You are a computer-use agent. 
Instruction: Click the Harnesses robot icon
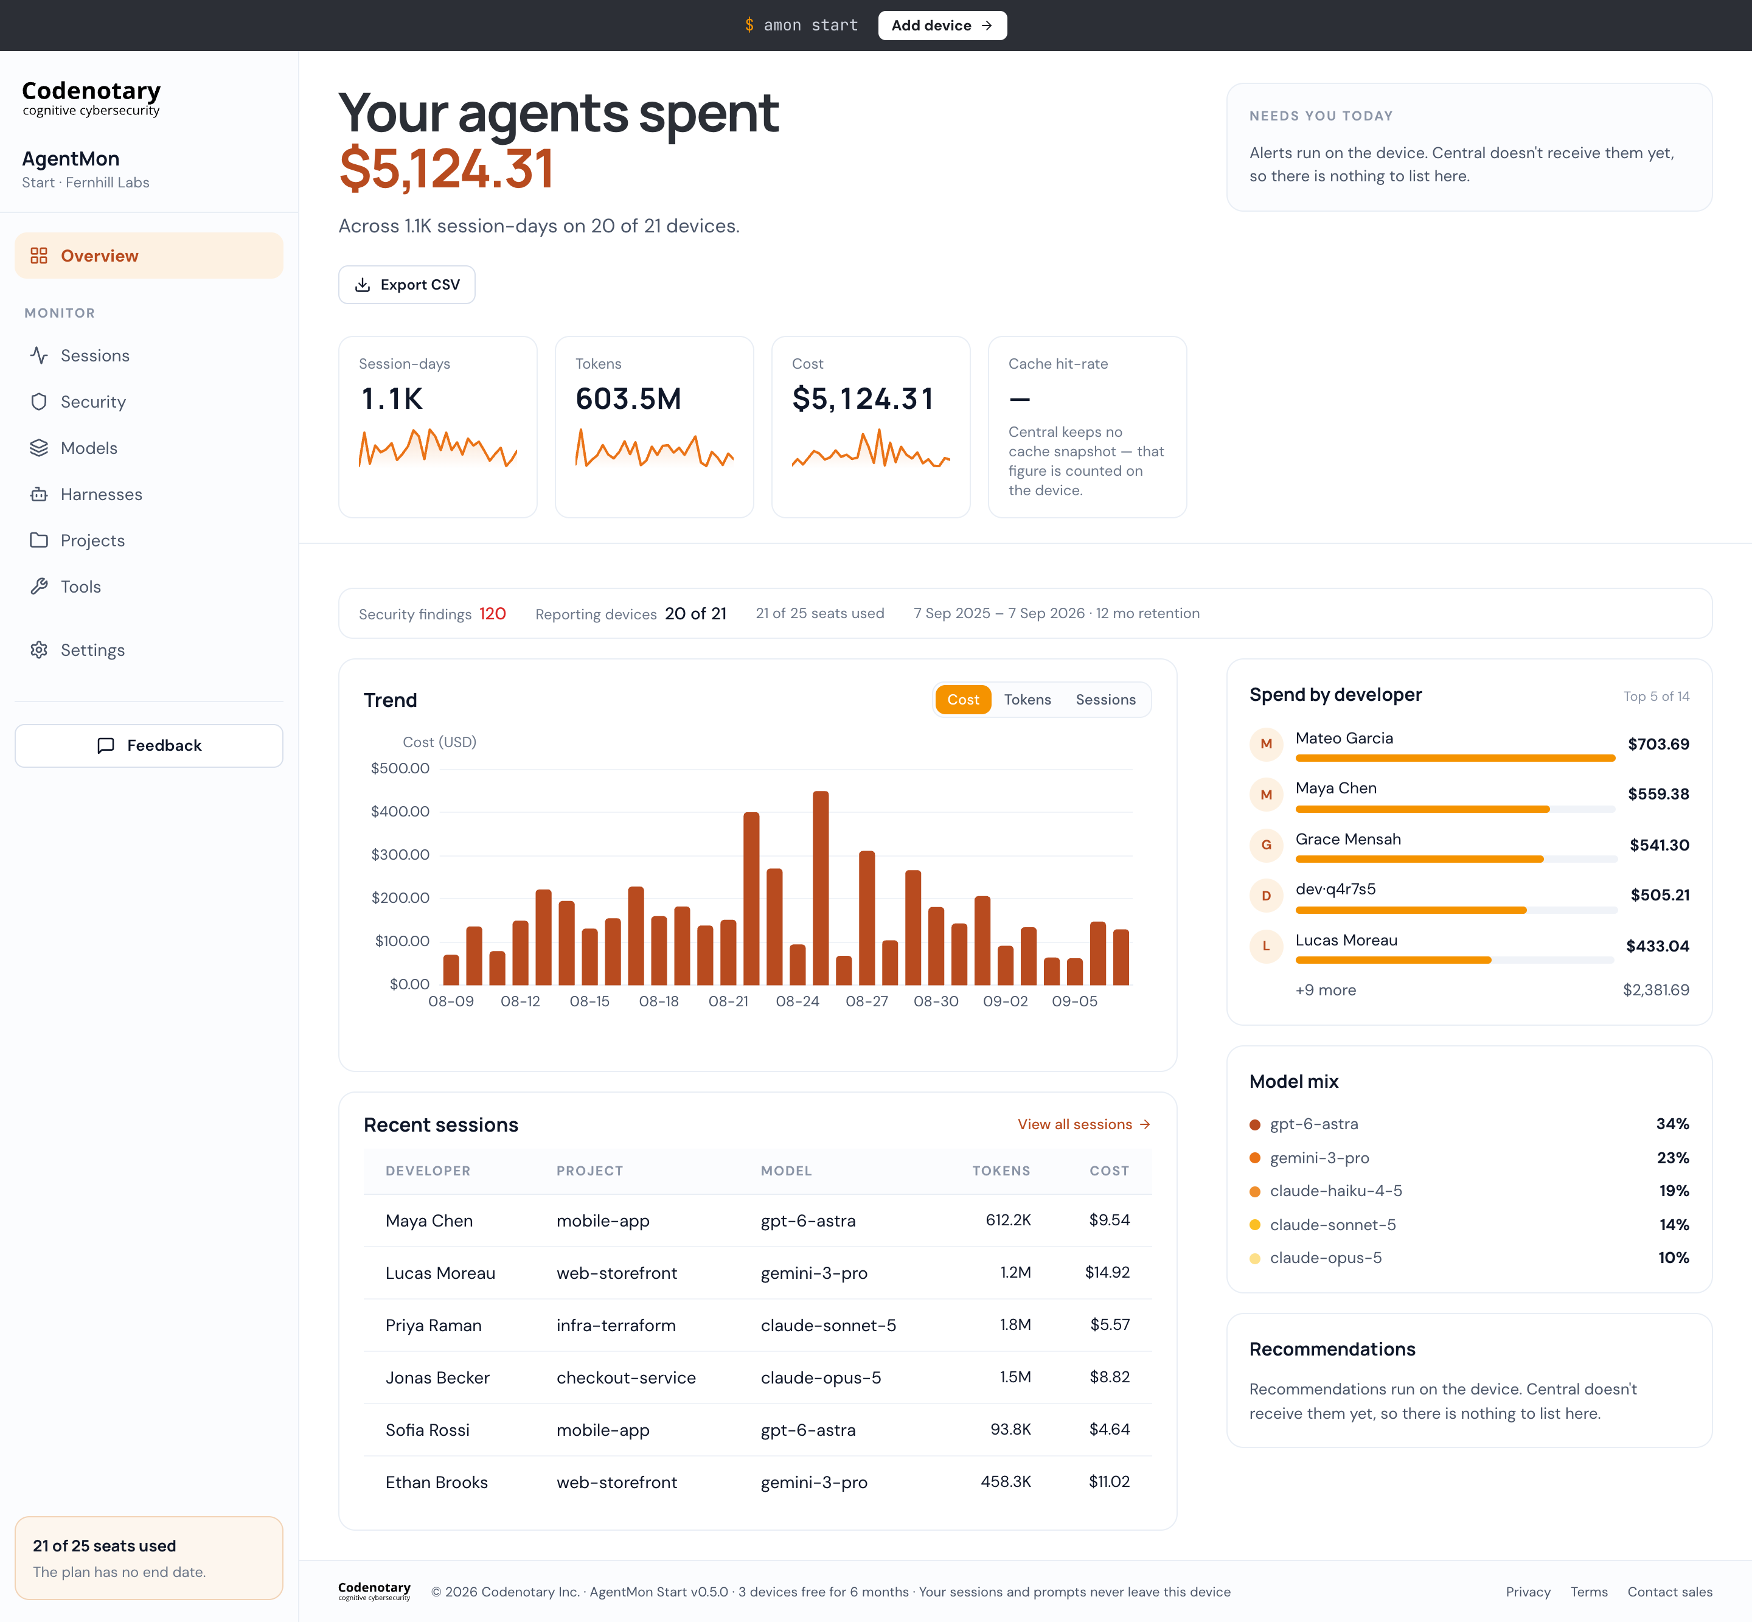pos(38,494)
